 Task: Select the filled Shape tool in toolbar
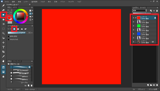tap(3, 15)
